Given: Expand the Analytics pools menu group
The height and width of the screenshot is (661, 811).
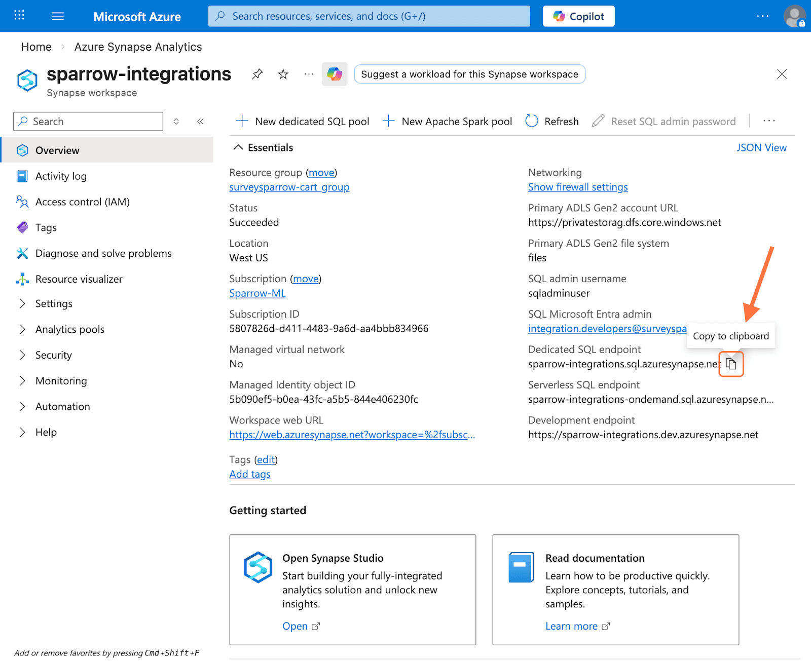Looking at the screenshot, I should click(22, 329).
